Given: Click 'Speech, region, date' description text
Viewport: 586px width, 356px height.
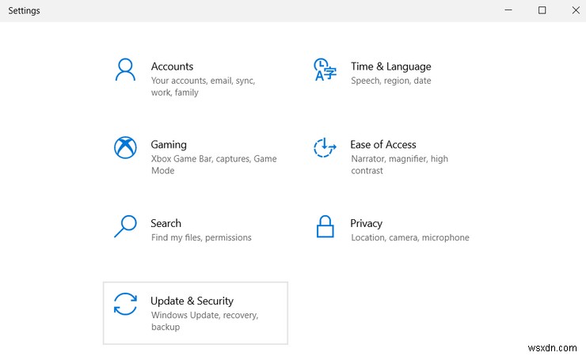Looking at the screenshot, I should pos(390,81).
